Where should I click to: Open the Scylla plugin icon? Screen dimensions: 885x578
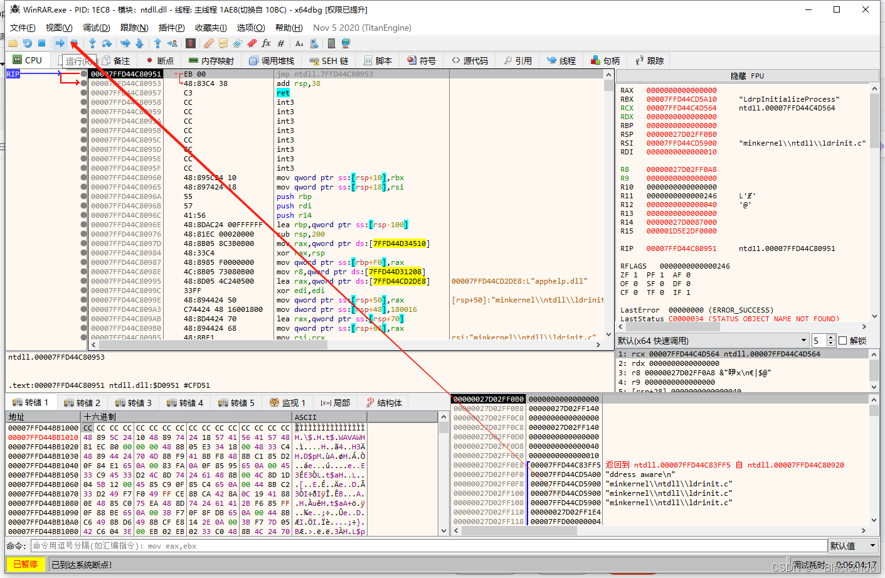tap(191, 43)
